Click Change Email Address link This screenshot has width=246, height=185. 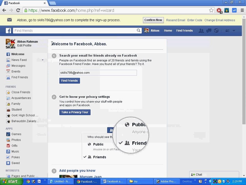[x=220, y=20]
